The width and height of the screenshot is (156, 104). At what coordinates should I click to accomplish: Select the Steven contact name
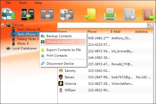[69, 77]
